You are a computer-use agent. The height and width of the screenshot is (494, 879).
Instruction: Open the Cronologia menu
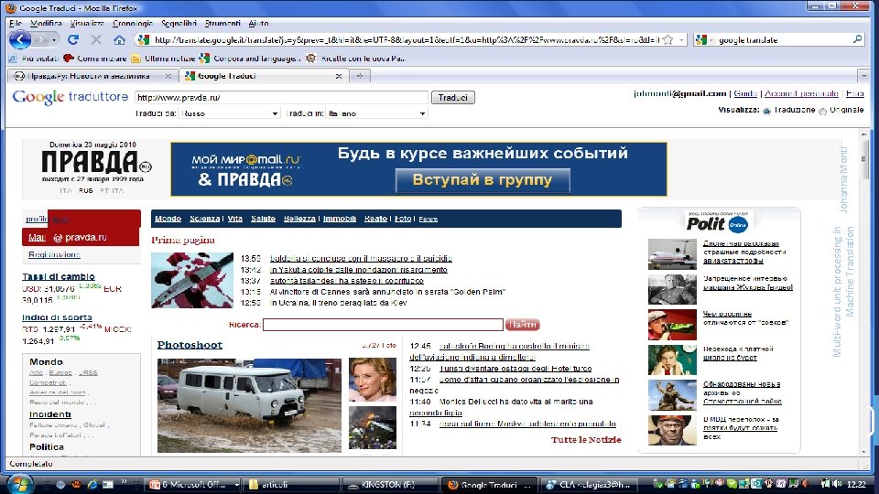click(132, 23)
